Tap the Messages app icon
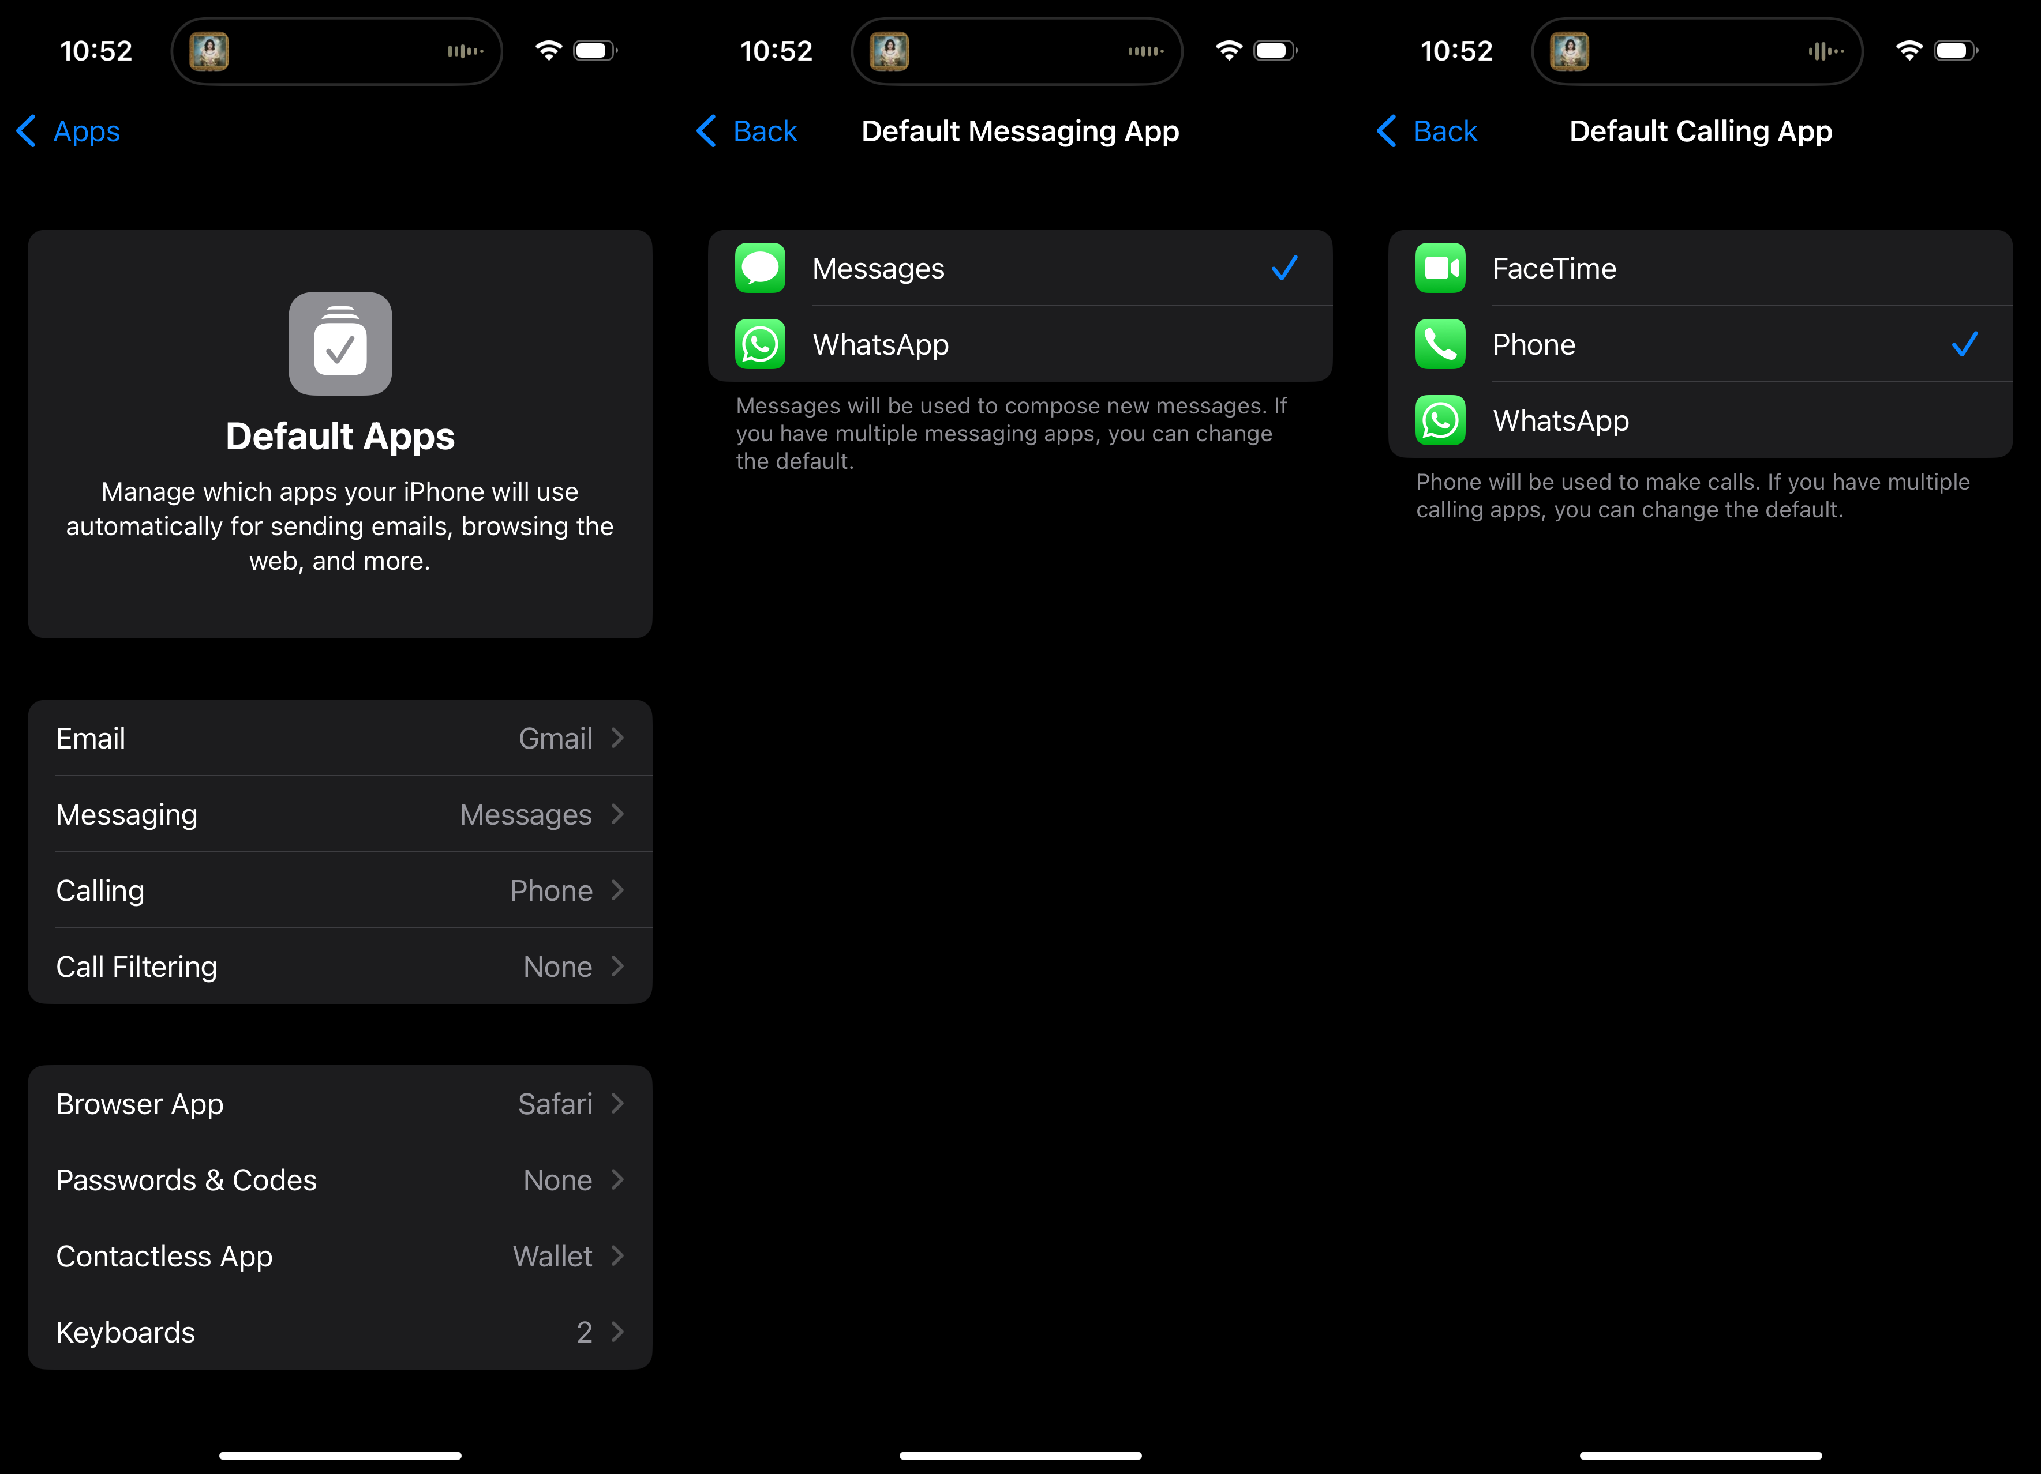The width and height of the screenshot is (2041, 1474). point(761,268)
